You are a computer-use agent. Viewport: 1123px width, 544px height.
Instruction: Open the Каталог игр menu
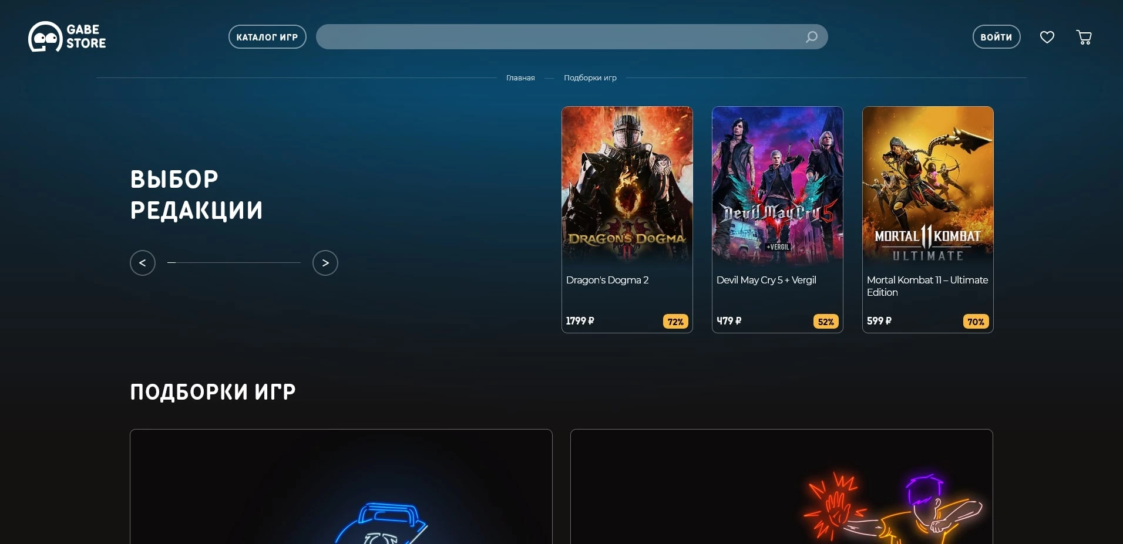click(267, 37)
